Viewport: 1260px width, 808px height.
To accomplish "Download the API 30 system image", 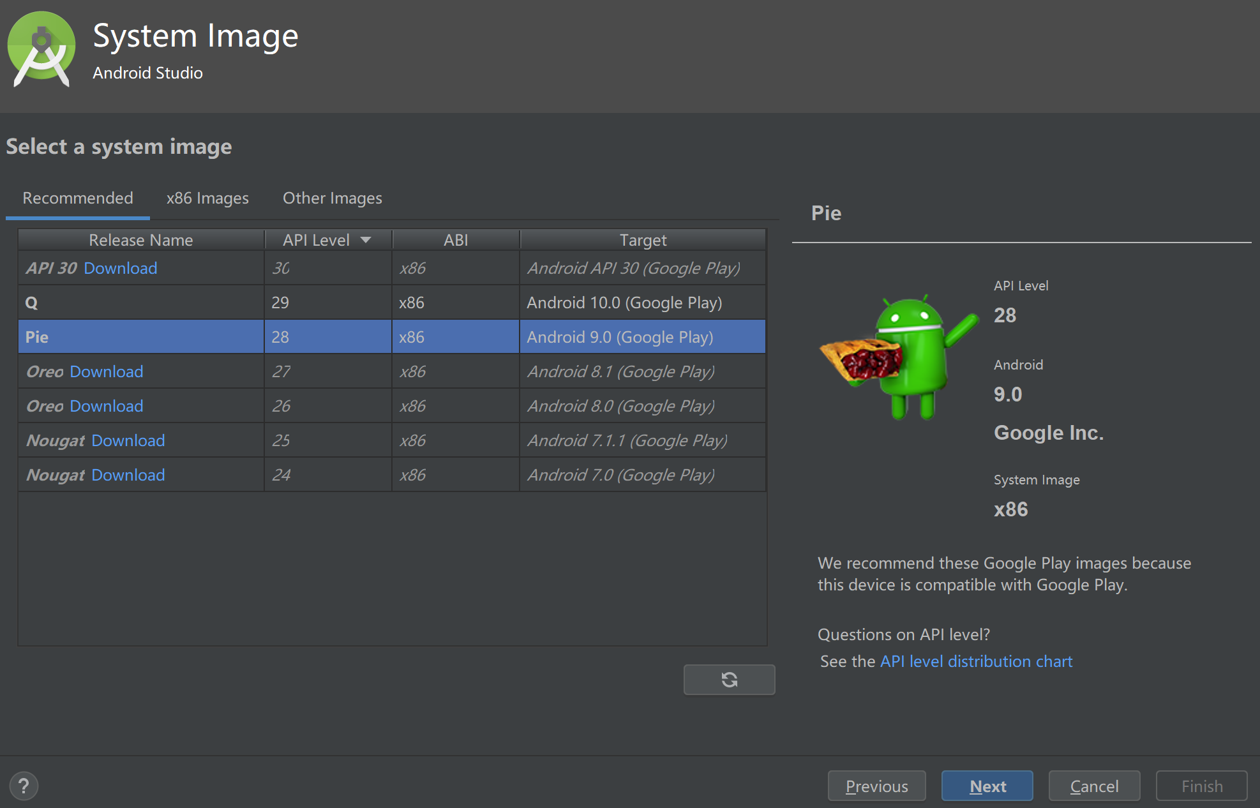I will (x=120, y=268).
